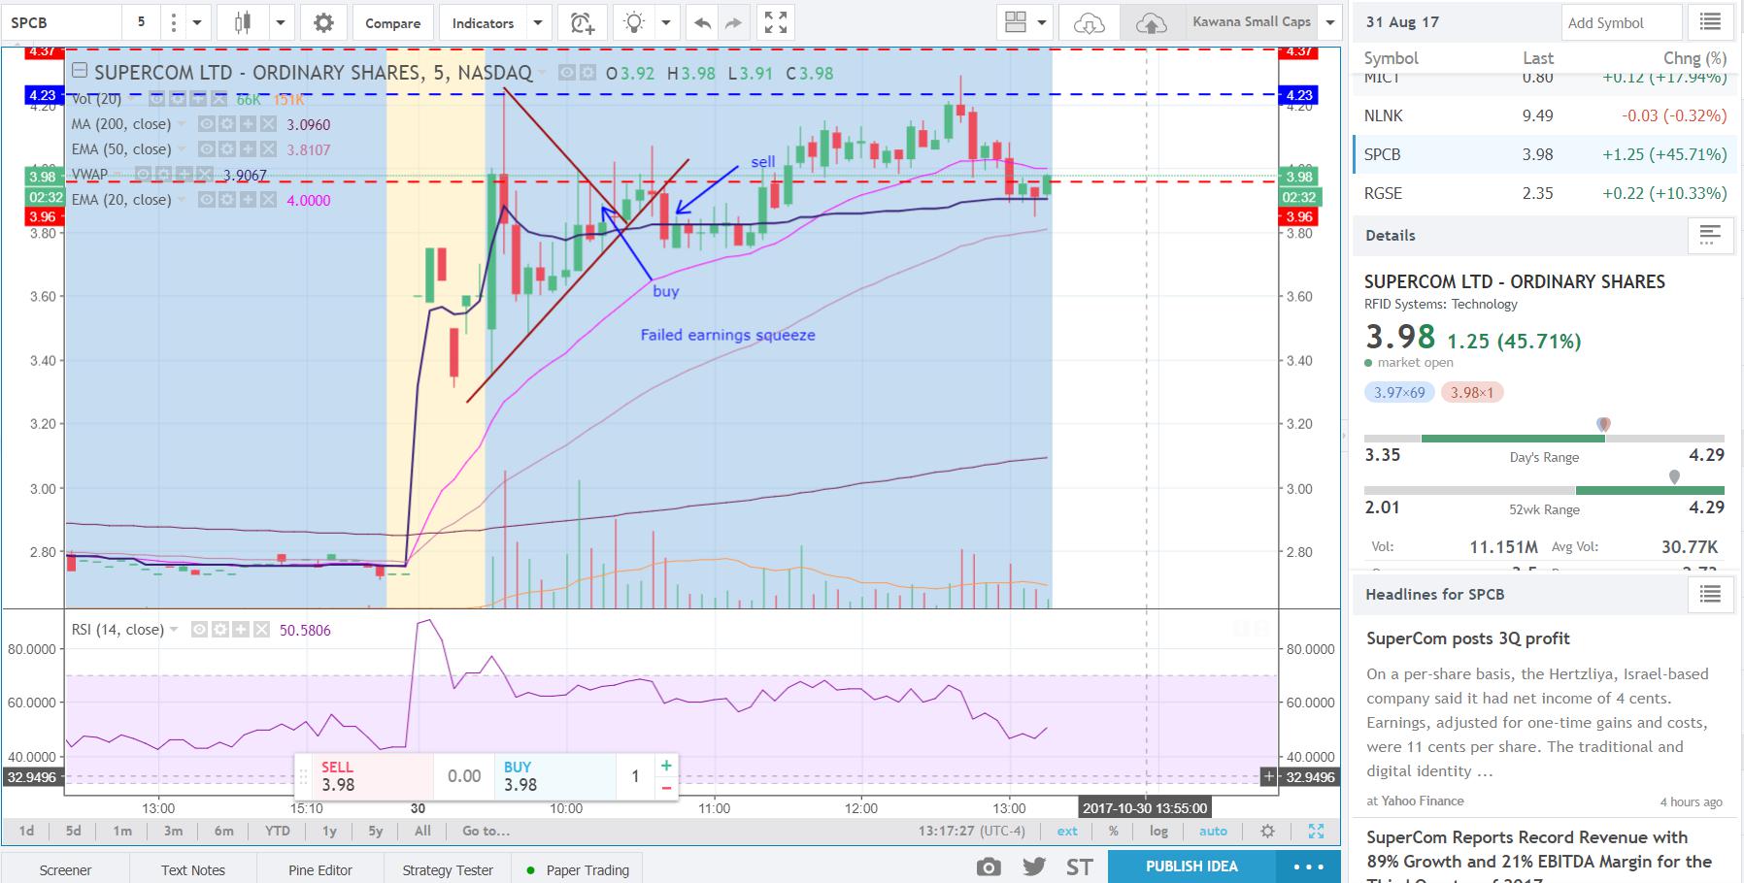The image size is (1744, 883).
Task: Expand the Indicators dropdown arrow
Action: (x=538, y=22)
